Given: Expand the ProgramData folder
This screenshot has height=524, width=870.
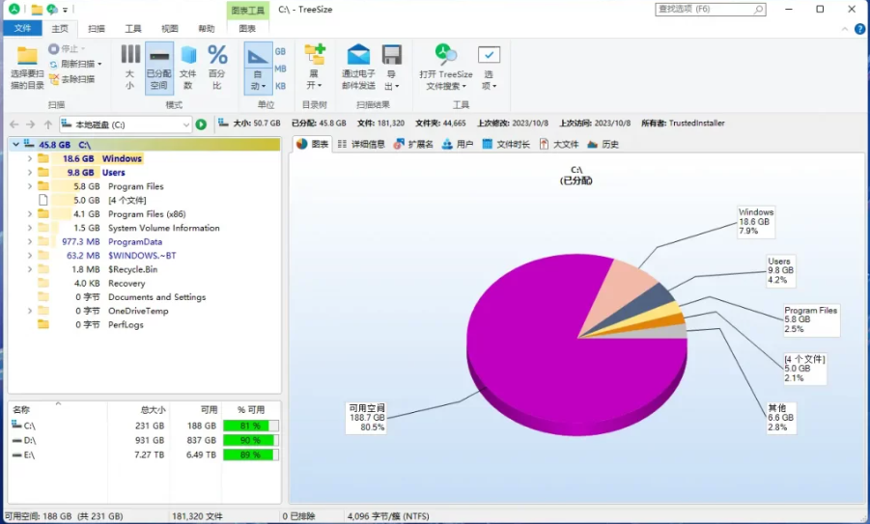Looking at the screenshot, I should click(29, 242).
